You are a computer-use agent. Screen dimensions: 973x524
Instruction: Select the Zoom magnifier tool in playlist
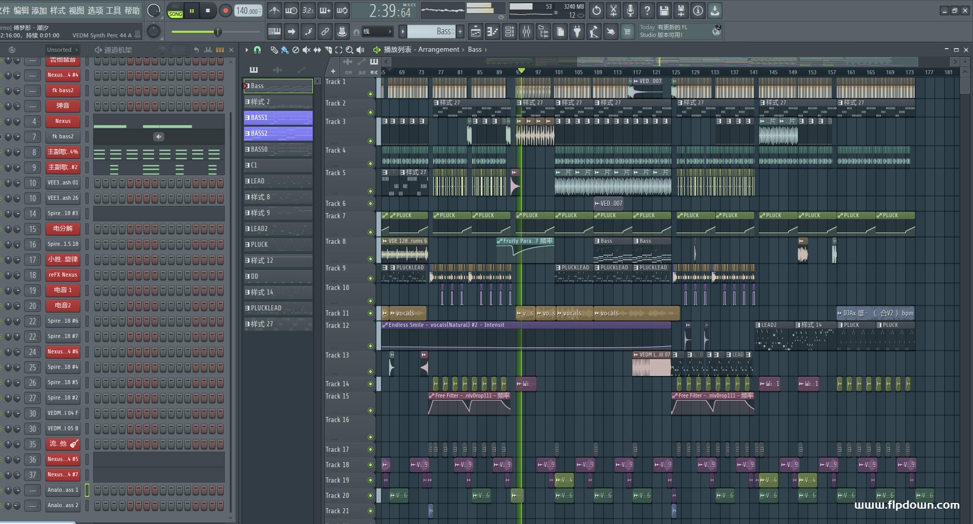349,50
